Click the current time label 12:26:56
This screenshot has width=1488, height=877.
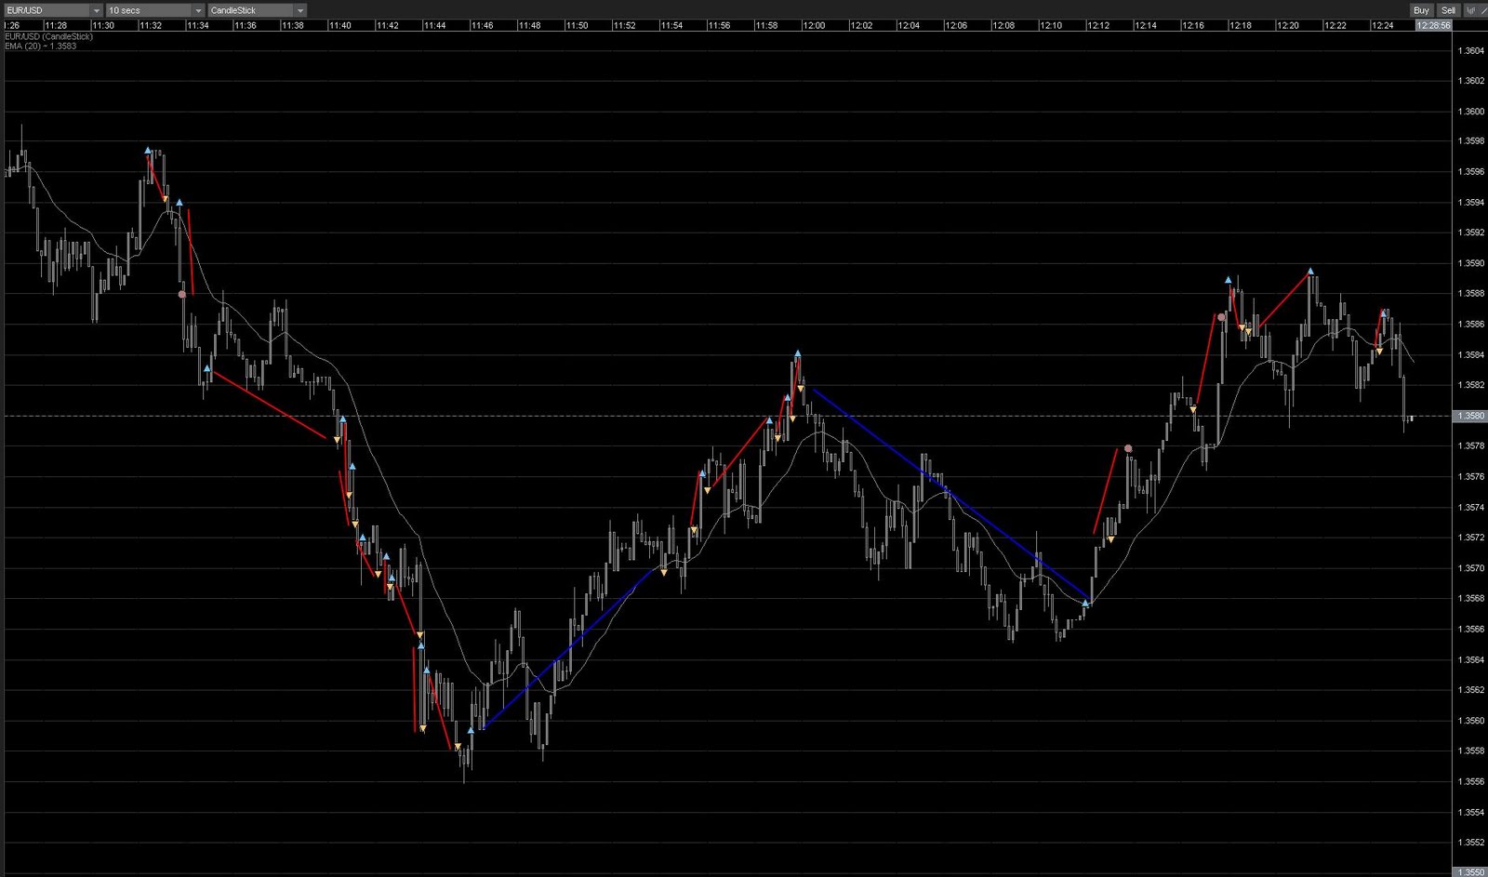[x=1433, y=25]
